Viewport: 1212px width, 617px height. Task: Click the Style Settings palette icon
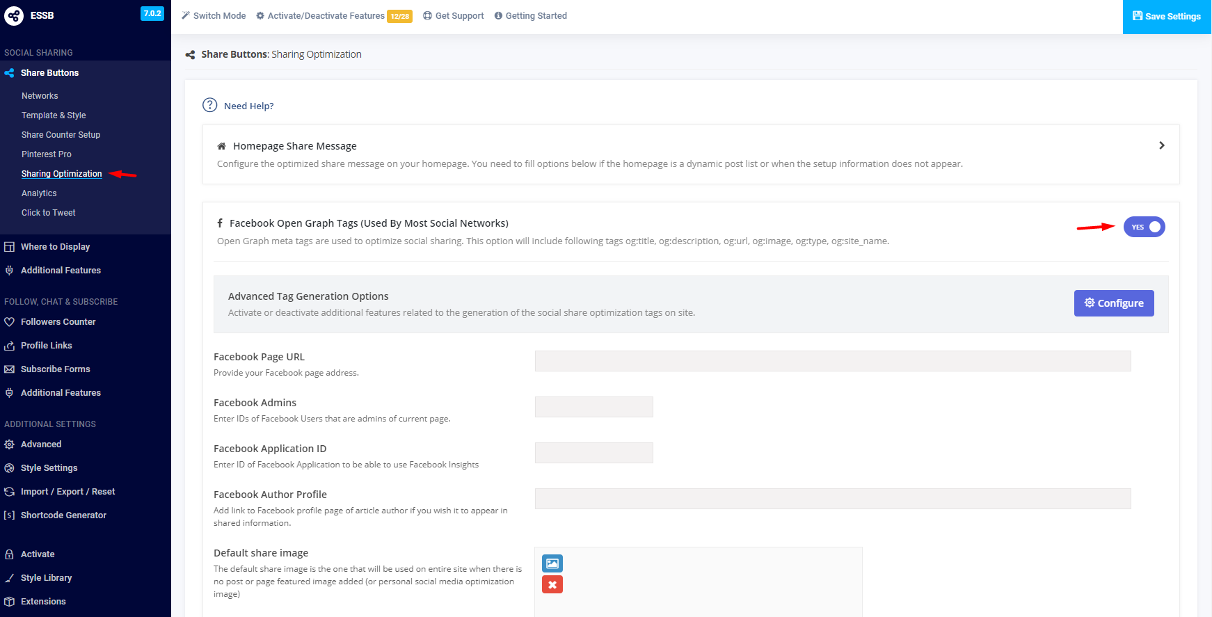(10, 468)
